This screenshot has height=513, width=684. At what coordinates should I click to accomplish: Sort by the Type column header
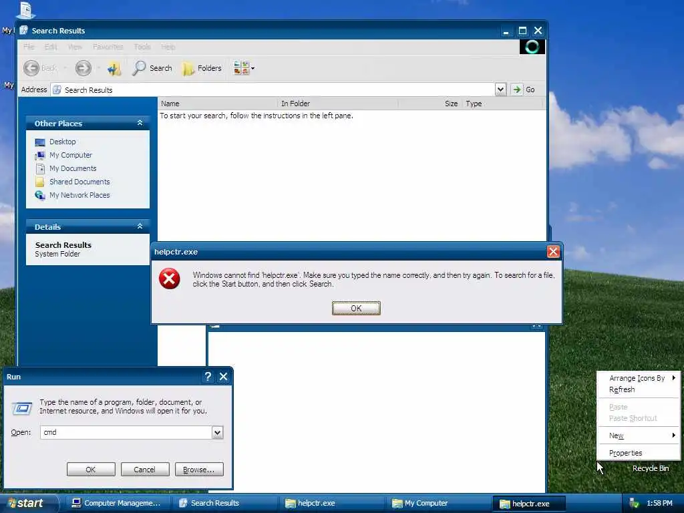(502, 104)
